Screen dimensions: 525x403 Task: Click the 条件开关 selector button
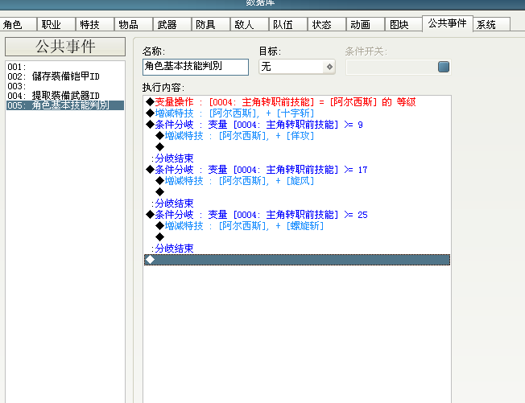click(444, 67)
